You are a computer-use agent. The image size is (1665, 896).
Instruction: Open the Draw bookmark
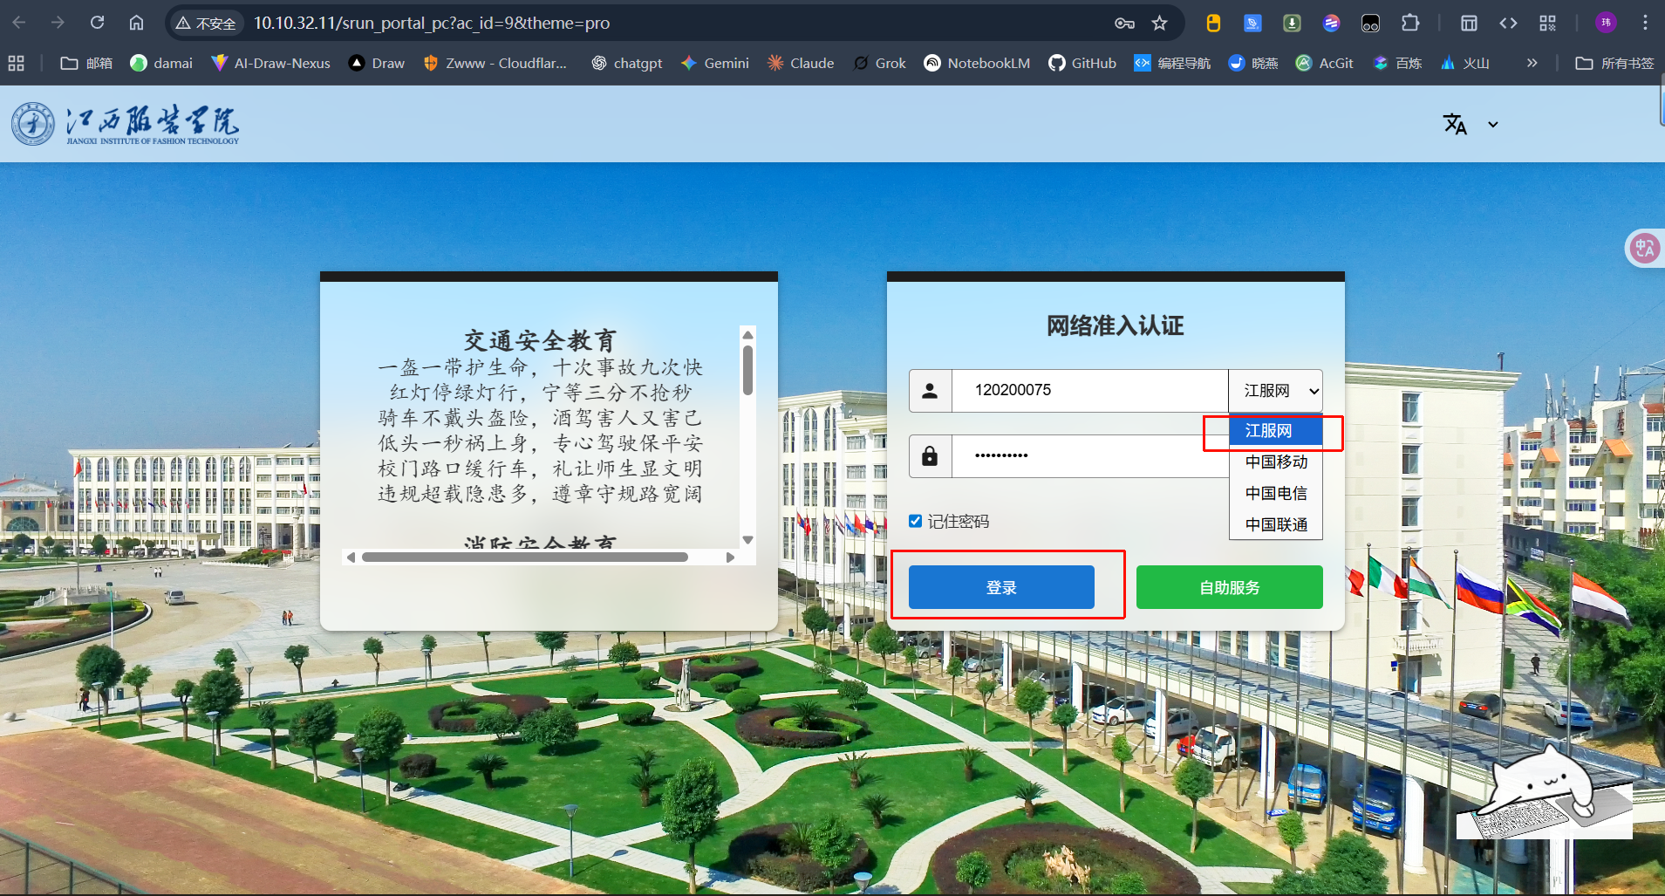click(x=377, y=63)
